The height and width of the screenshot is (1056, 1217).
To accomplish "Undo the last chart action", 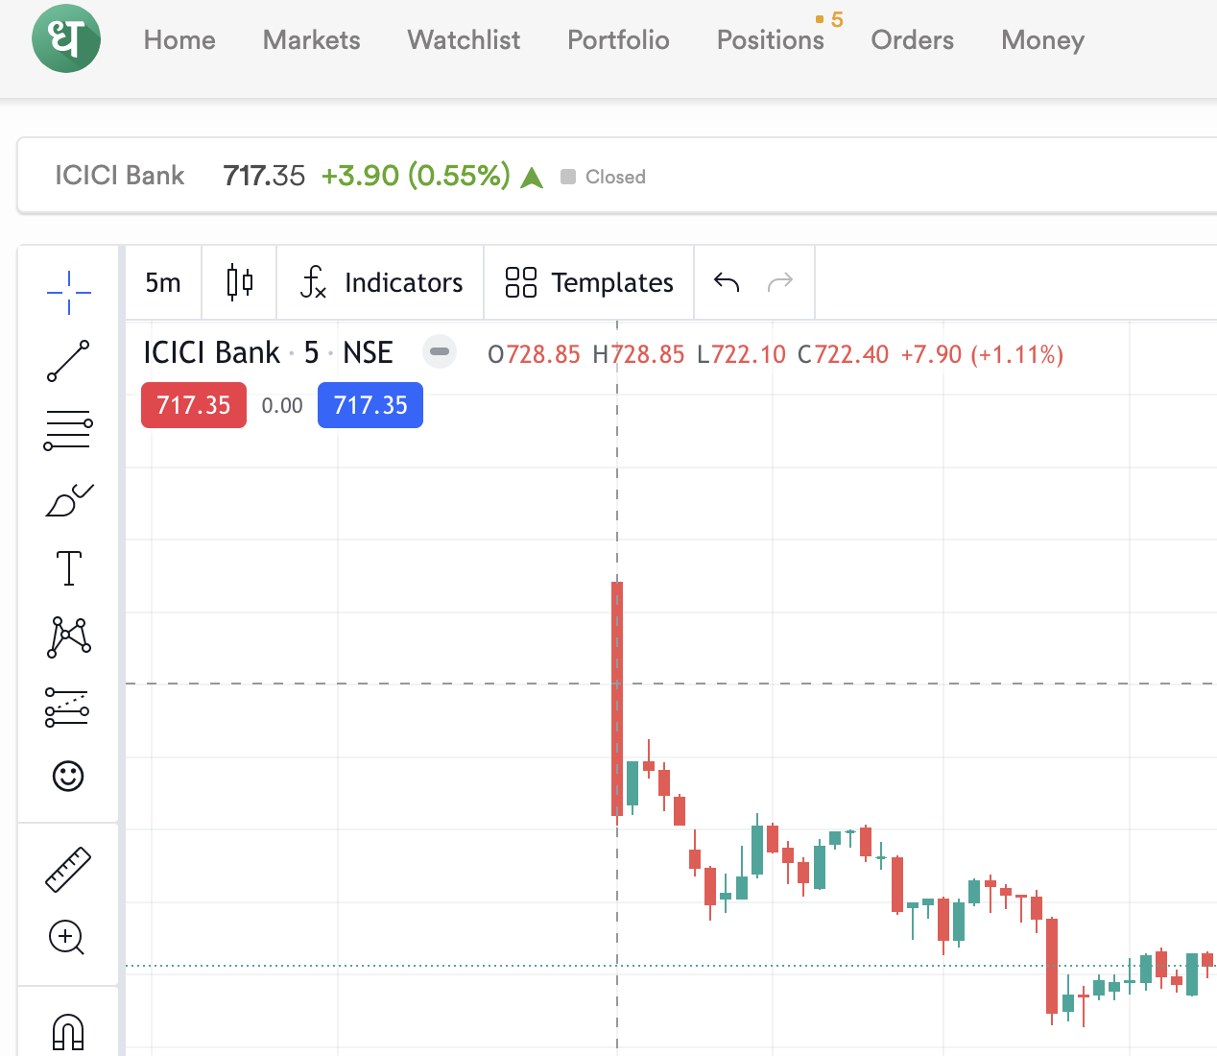I will (x=727, y=282).
